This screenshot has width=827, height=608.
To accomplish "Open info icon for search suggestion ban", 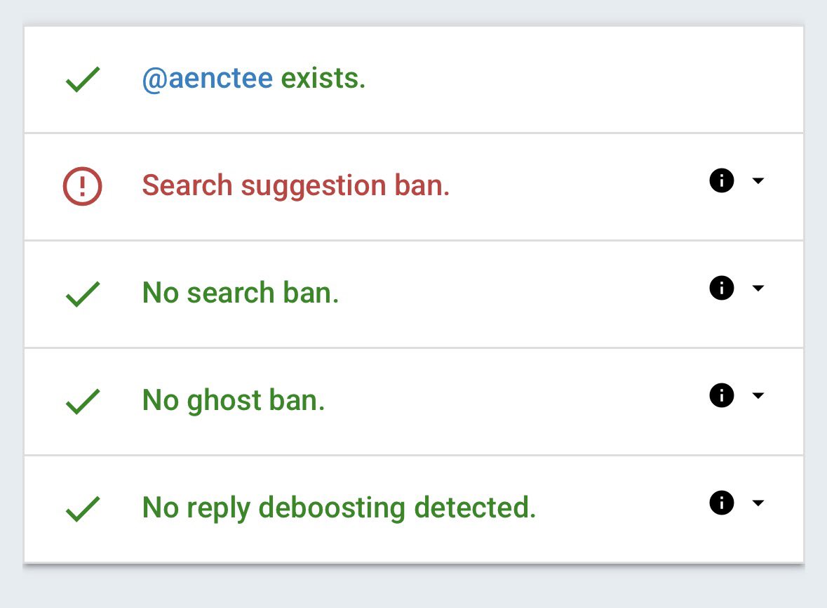I will (x=722, y=180).
